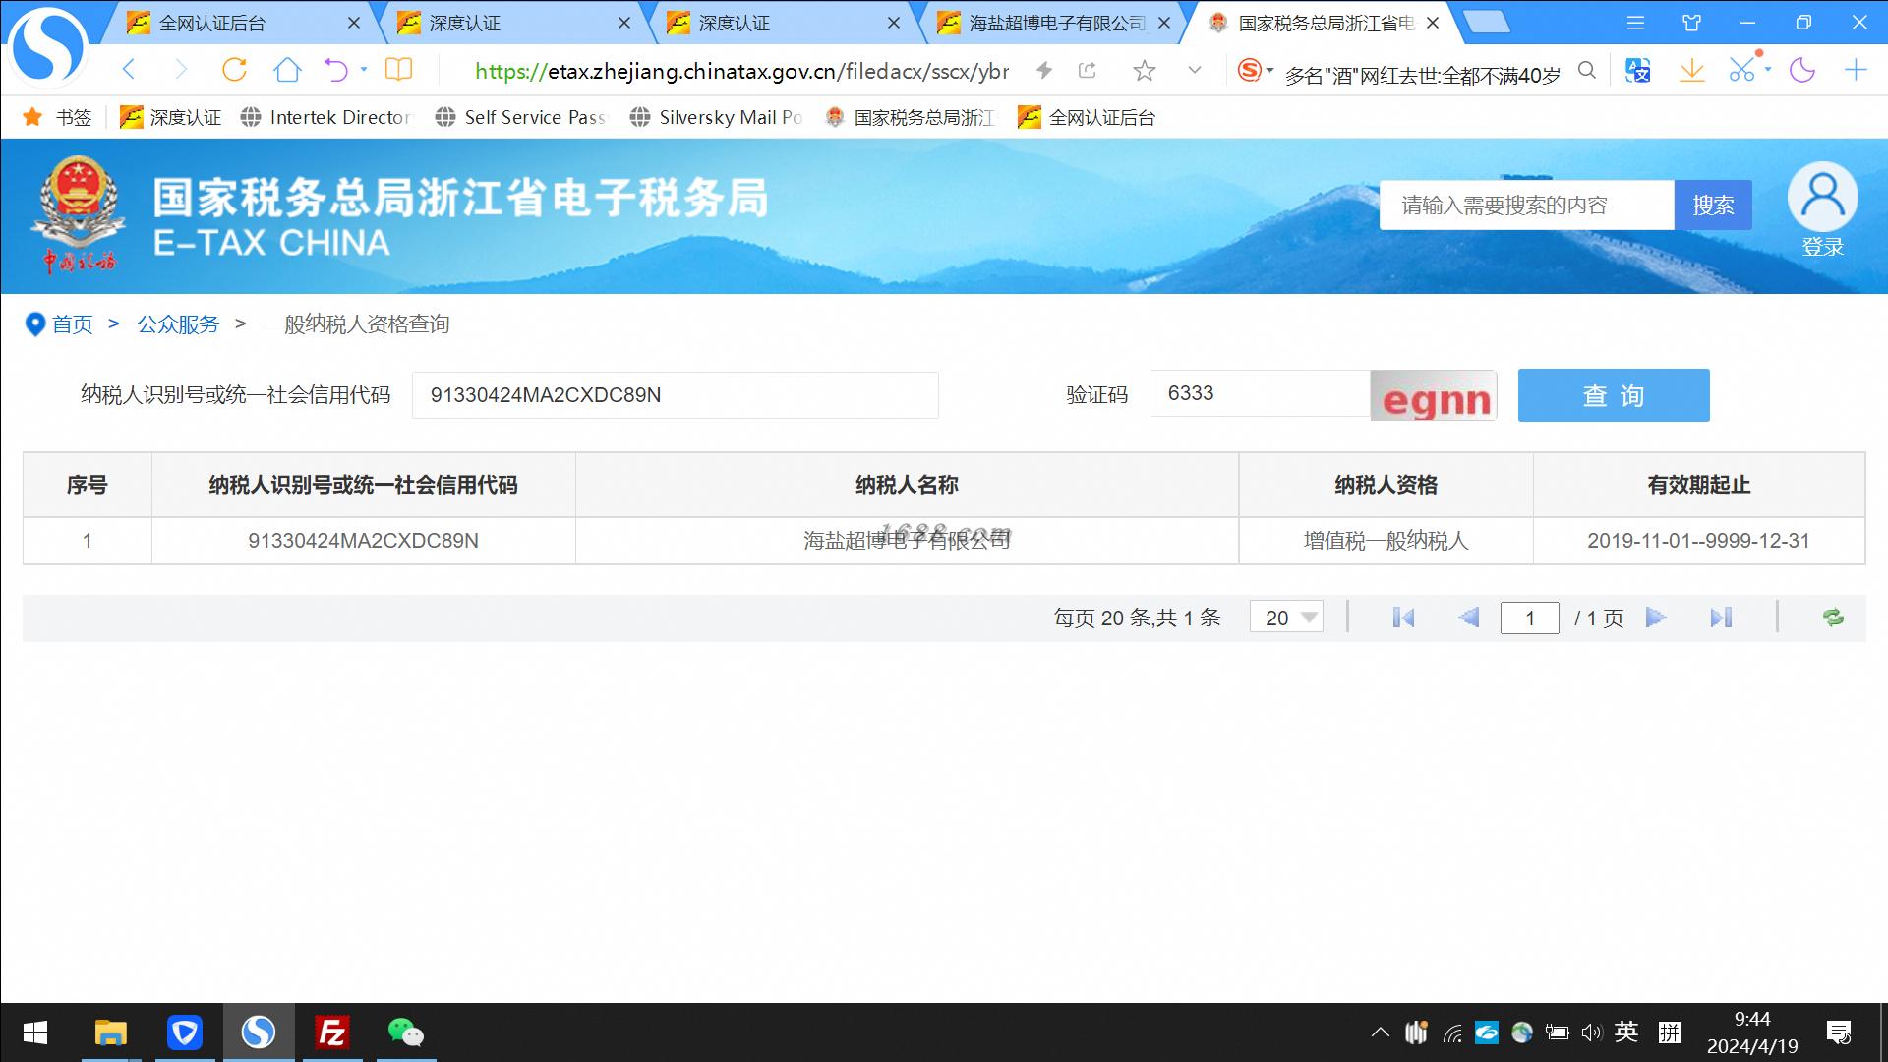Click the 查询 query button
1888x1062 pixels.
point(1614,395)
